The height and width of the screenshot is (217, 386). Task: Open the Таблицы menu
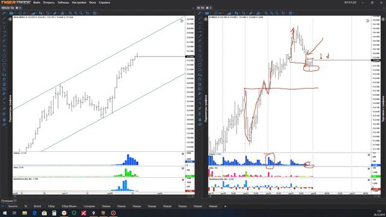(x=63, y=2)
